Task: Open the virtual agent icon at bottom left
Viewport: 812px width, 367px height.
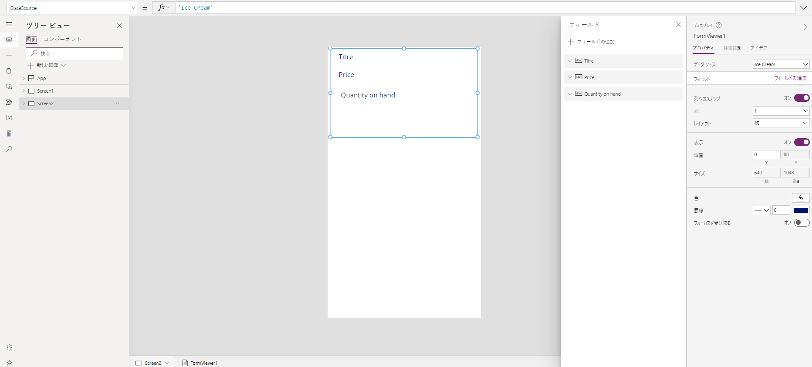Action: coord(10,363)
